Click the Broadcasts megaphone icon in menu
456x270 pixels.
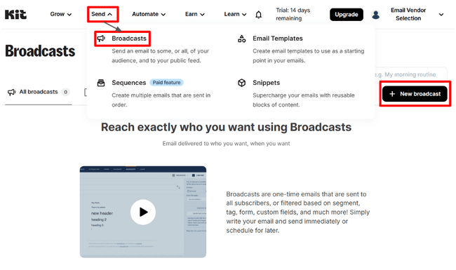click(x=101, y=39)
